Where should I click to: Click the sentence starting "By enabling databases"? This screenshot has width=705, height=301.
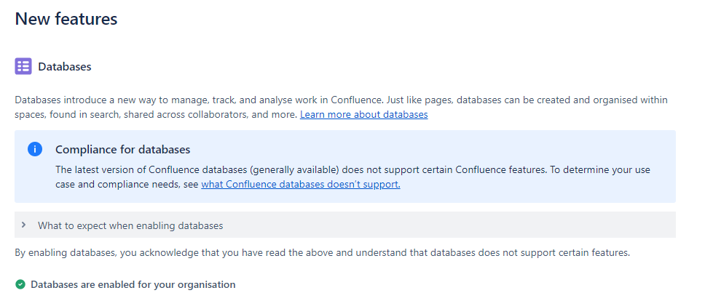pos(323,252)
